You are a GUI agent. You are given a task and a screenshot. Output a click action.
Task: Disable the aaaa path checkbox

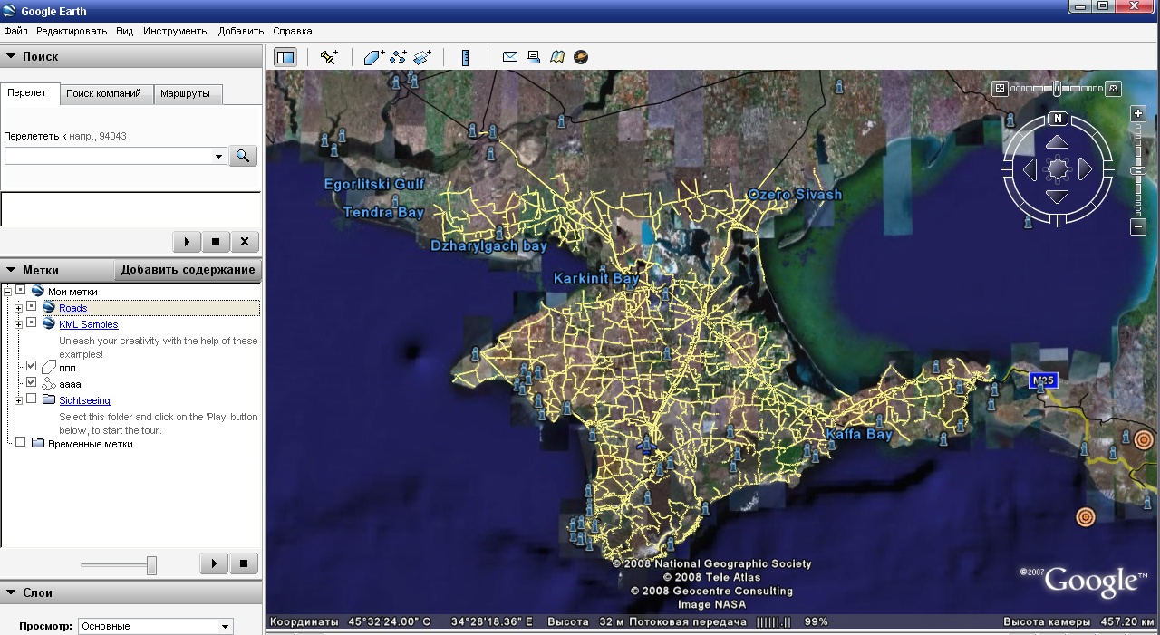click(x=31, y=382)
